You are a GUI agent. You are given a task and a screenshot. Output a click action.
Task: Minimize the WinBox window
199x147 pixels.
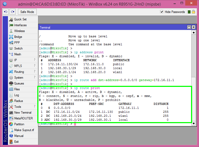pyautogui.click(x=175, y=3)
